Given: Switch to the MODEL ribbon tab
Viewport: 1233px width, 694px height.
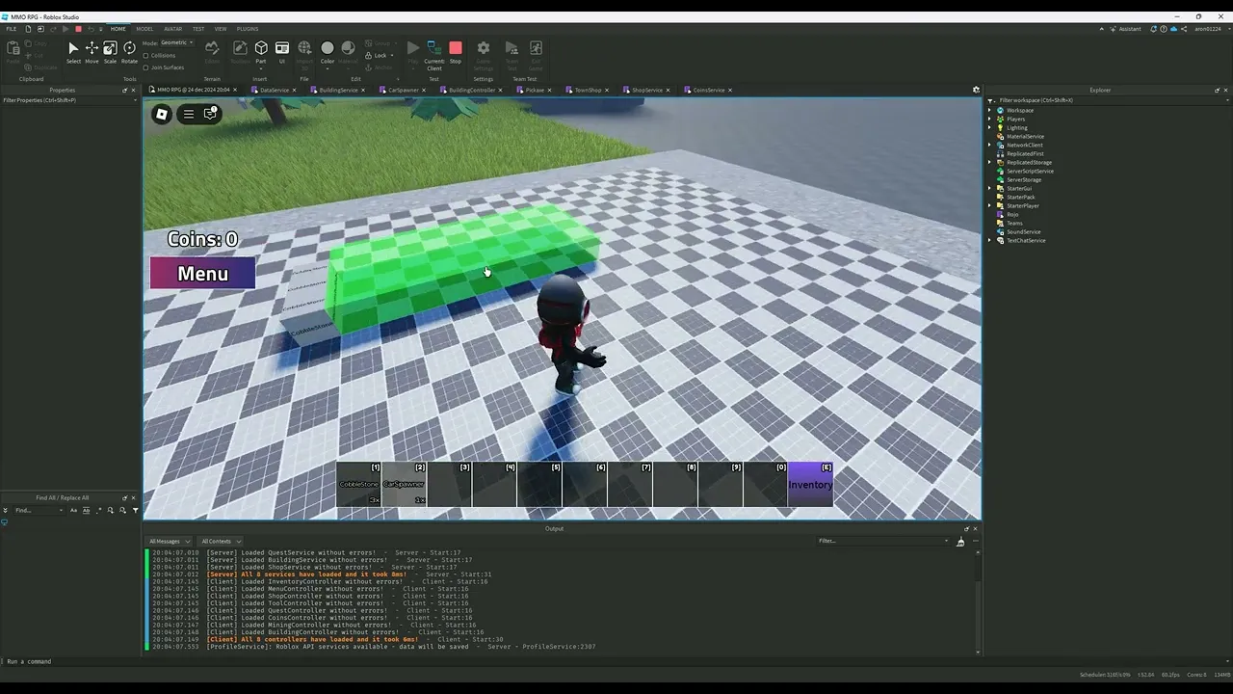Looking at the screenshot, I should [x=144, y=29].
